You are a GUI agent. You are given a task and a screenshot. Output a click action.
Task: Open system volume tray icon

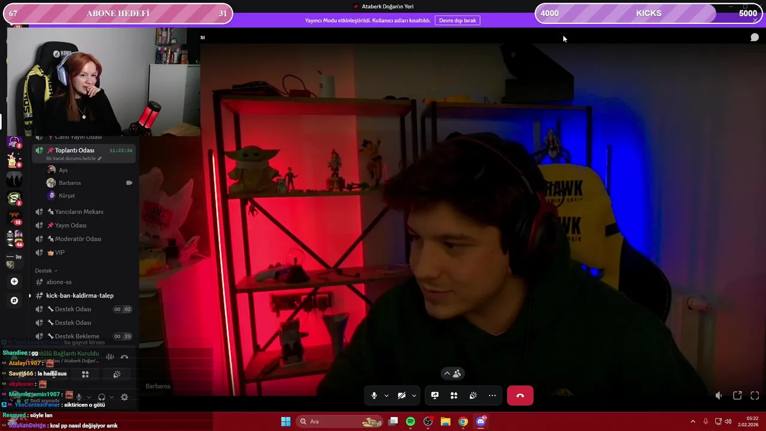pyautogui.click(x=728, y=421)
